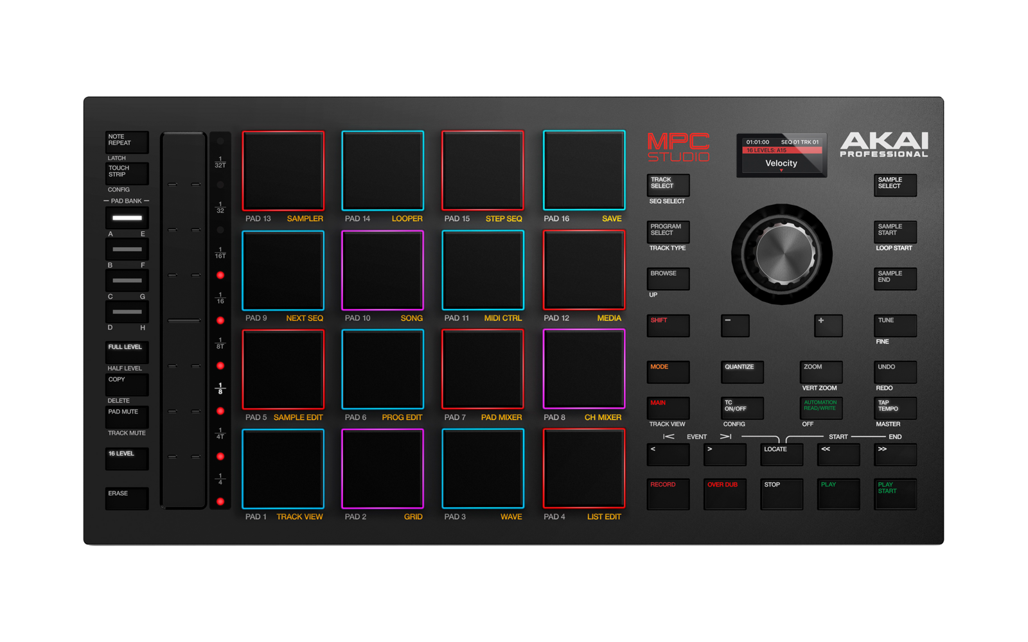
Task: Enable the 16 LEVEL button
Action: click(x=127, y=458)
